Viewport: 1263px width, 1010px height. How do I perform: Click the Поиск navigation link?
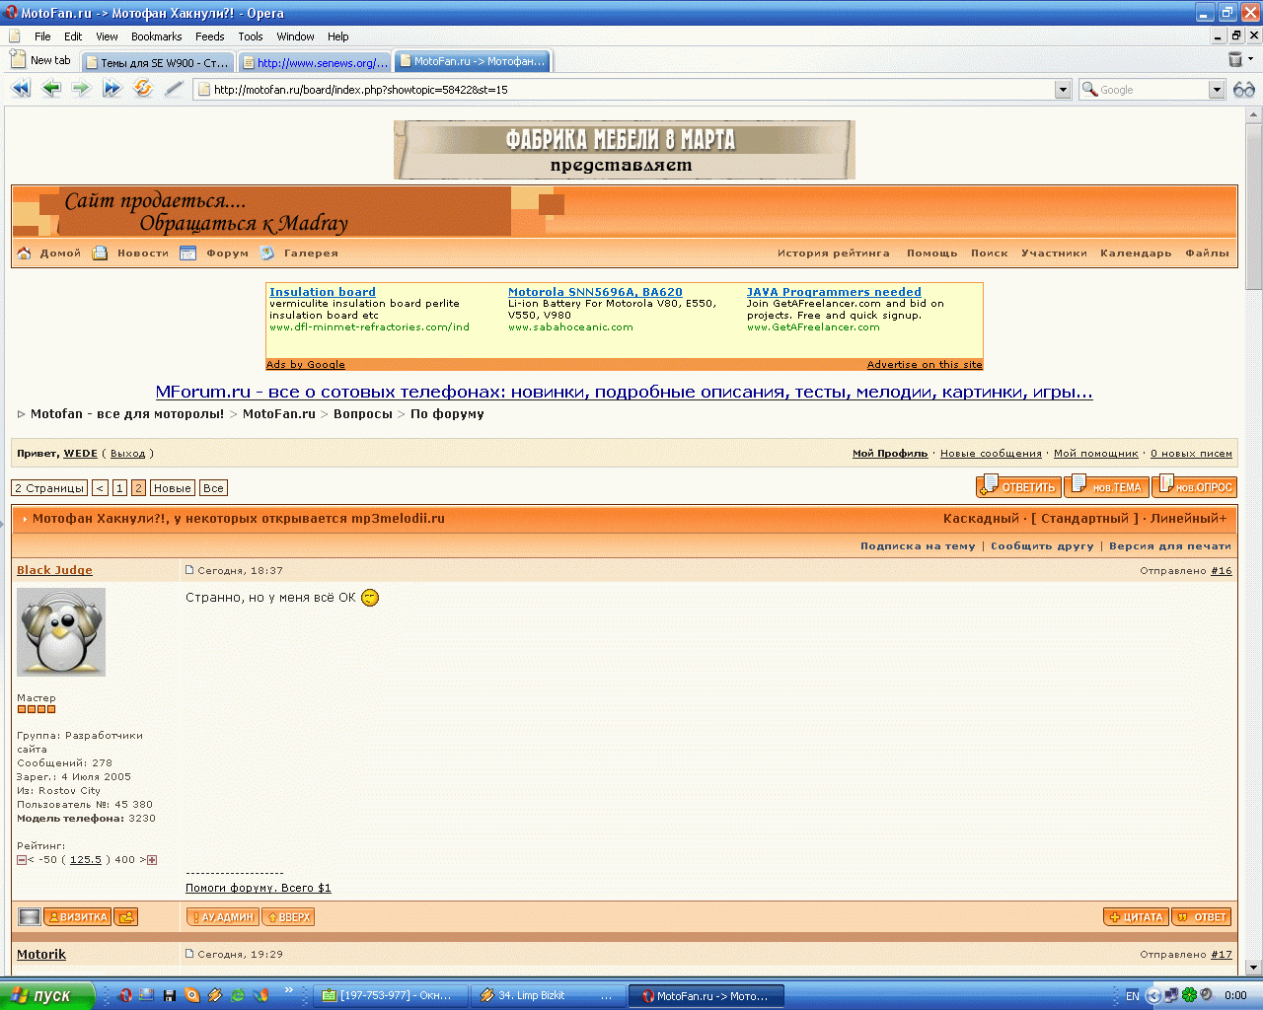point(989,253)
